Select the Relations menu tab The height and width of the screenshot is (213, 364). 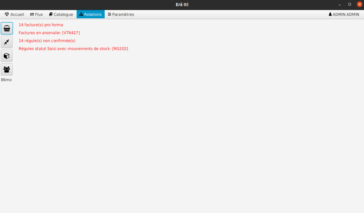tap(90, 14)
